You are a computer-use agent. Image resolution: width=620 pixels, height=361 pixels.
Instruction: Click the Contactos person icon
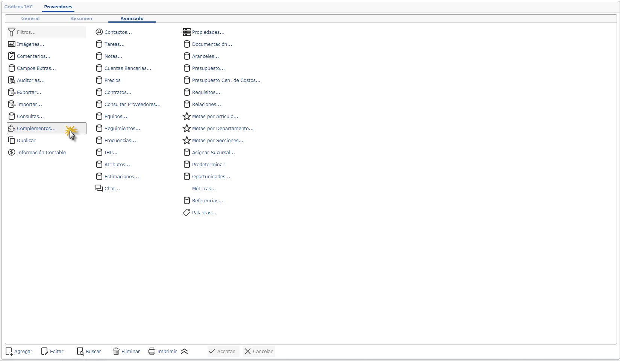click(x=99, y=32)
